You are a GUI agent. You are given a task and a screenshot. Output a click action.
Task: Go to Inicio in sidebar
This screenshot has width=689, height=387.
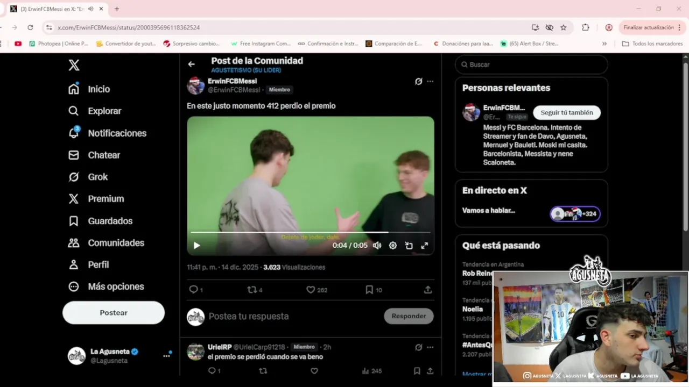coord(89,89)
